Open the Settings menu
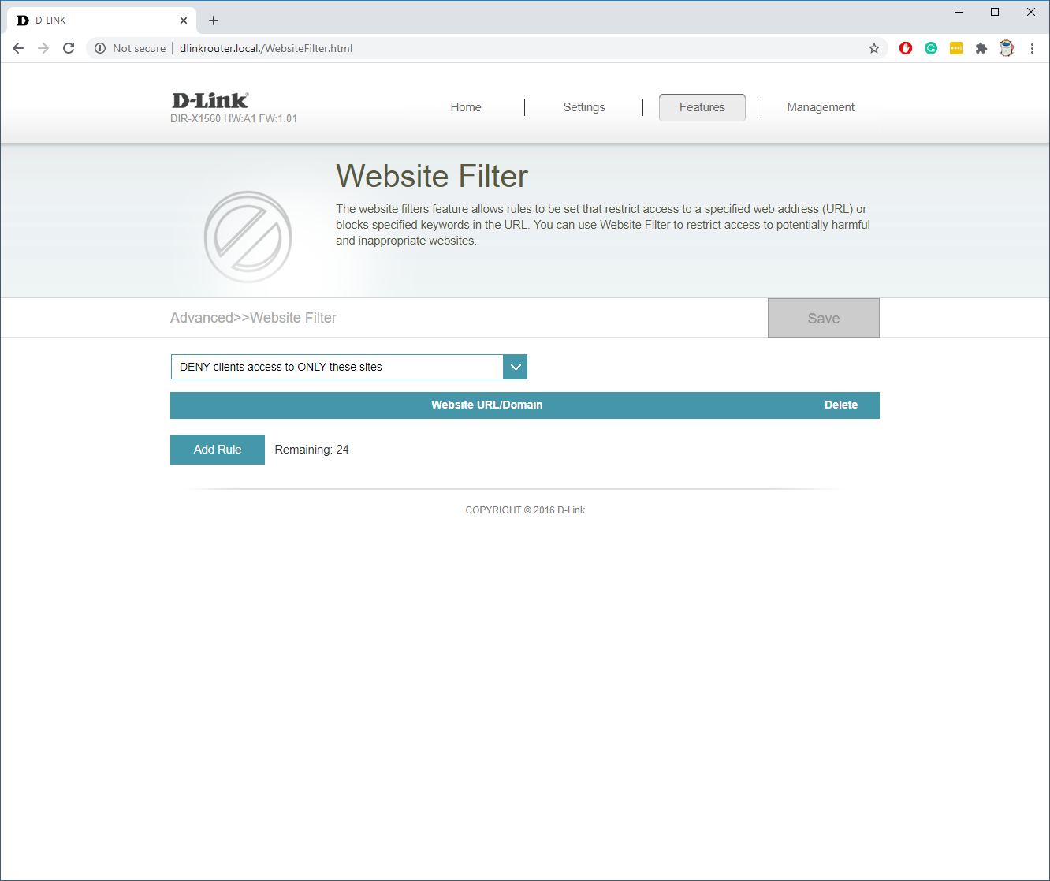1050x881 pixels. (584, 107)
